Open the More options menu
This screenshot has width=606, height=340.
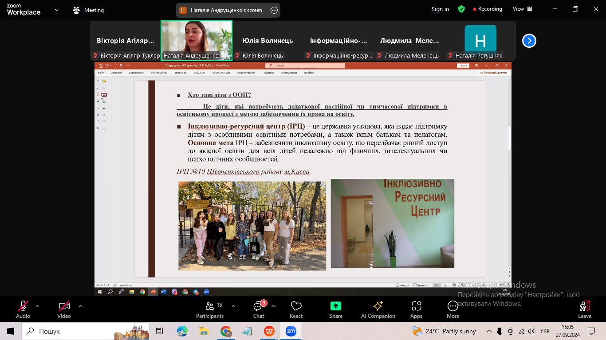click(x=453, y=309)
